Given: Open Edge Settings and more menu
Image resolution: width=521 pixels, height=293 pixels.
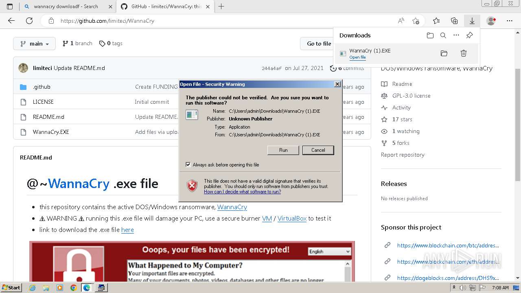Looking at the screenshot, I should (x=510, y=21).
